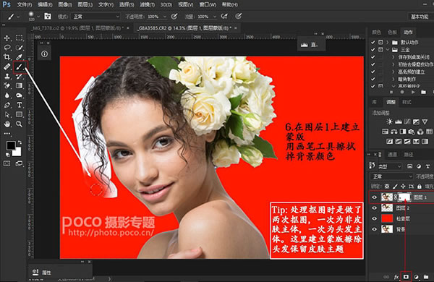Open the 动作 panel tab

point(408,33)
